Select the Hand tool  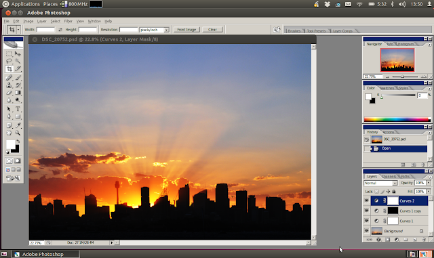coord(9,133)
